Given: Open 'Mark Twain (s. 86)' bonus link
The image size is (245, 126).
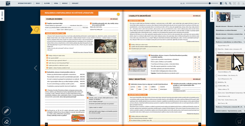Looking at the screenshot, I should pos(223,103).
